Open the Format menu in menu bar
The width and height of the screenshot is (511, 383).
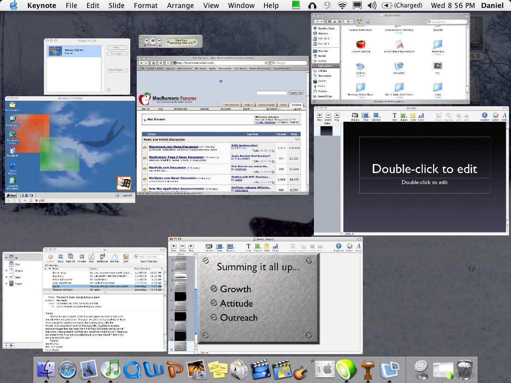(146, 5)
